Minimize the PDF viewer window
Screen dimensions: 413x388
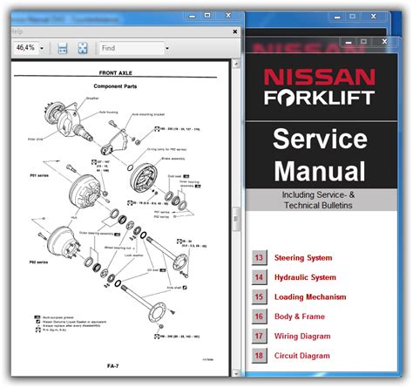(193, 16)
